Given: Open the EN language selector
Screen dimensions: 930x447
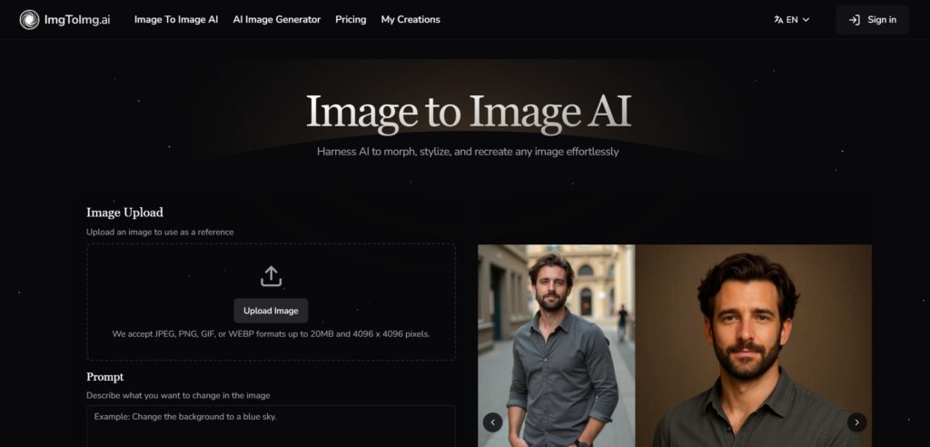Looking at the screenshot, I should pyautogui.click(x=792, y=19).
